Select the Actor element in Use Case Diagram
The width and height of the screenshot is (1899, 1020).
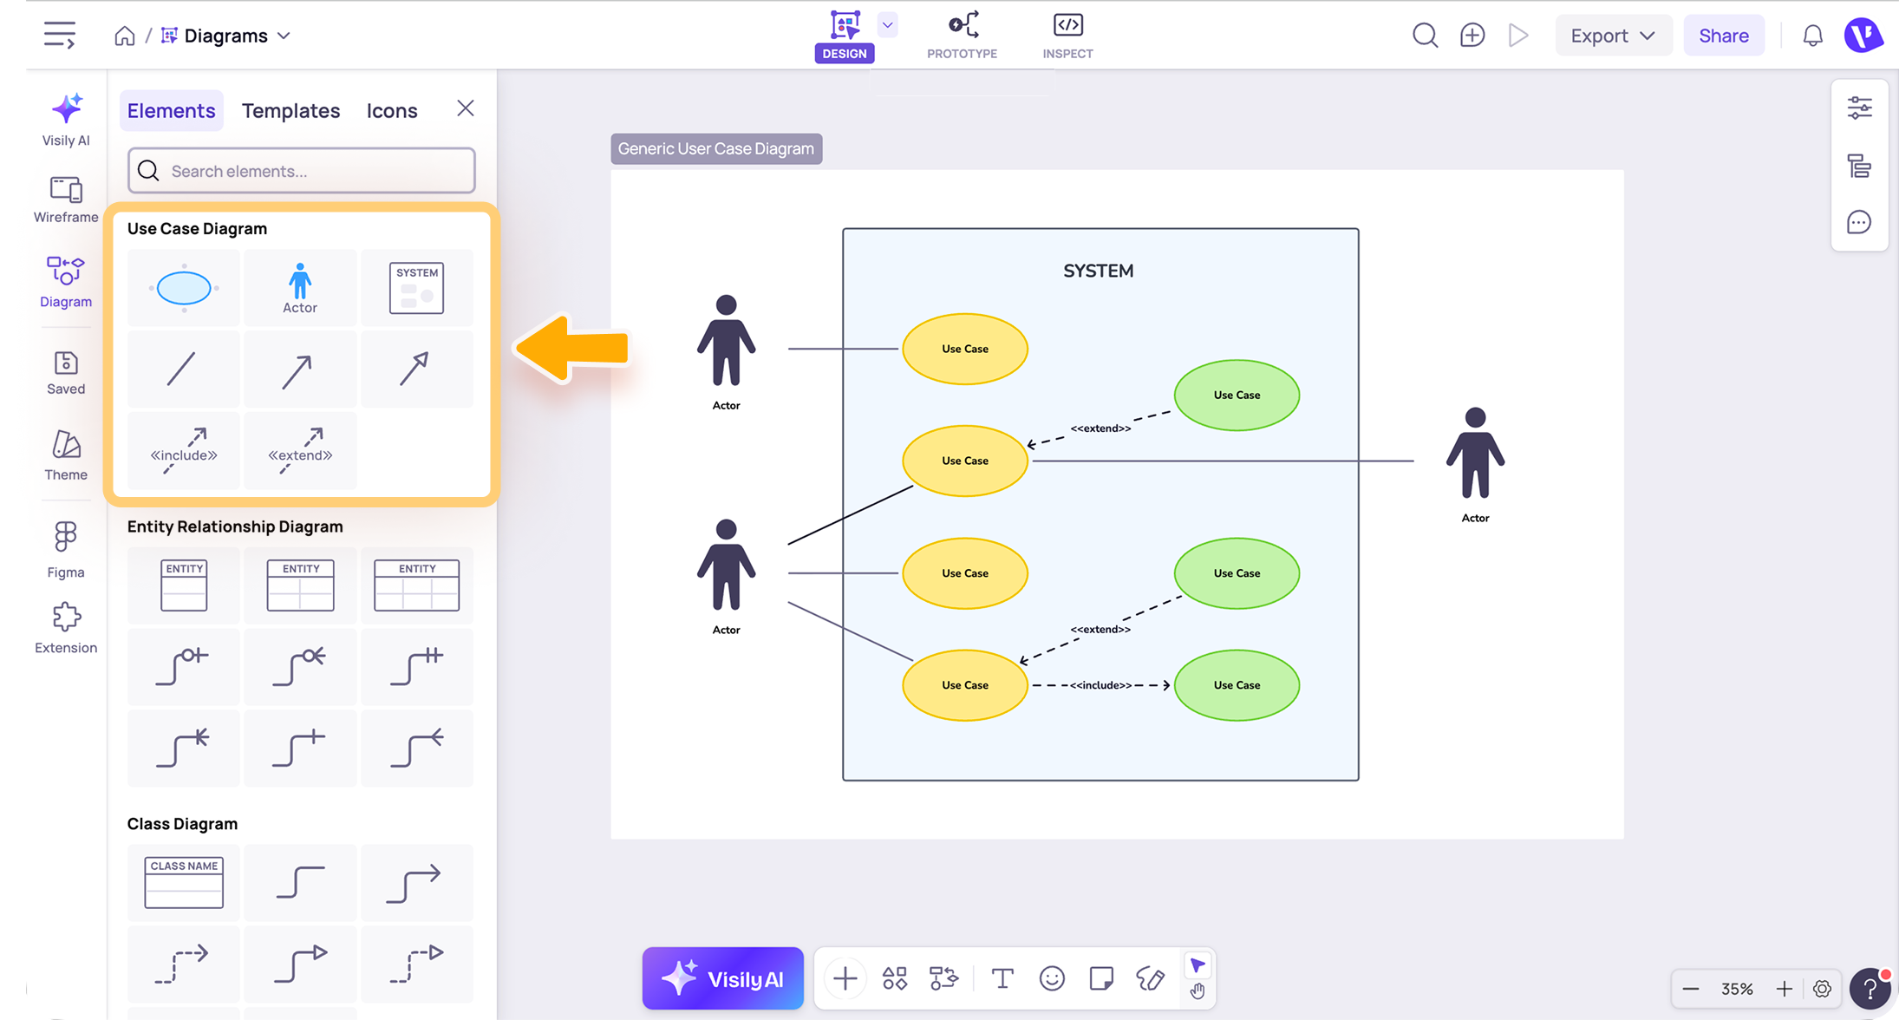coord(300,288)
